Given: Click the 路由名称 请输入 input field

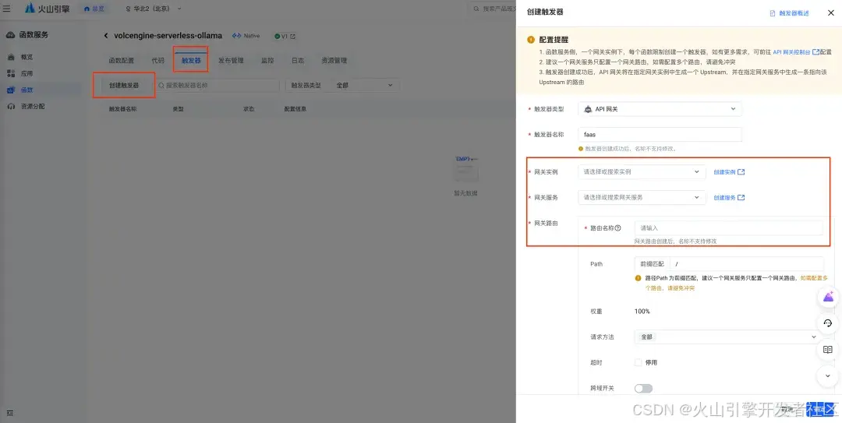Looking at the screenshot, I should 728,228.
